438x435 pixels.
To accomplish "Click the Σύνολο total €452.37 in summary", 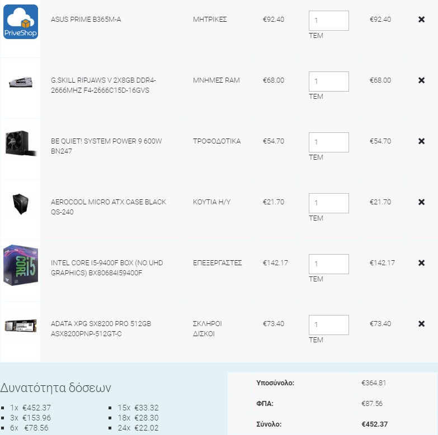I will click(374, 424).
